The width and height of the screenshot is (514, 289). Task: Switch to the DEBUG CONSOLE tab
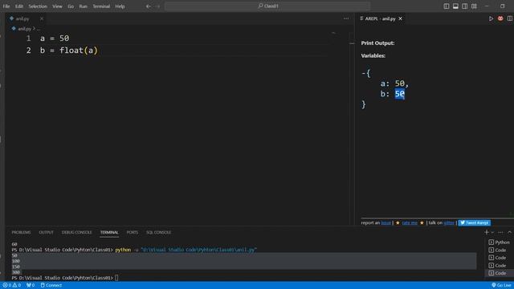pyautogui.click(x=77, y=232)
